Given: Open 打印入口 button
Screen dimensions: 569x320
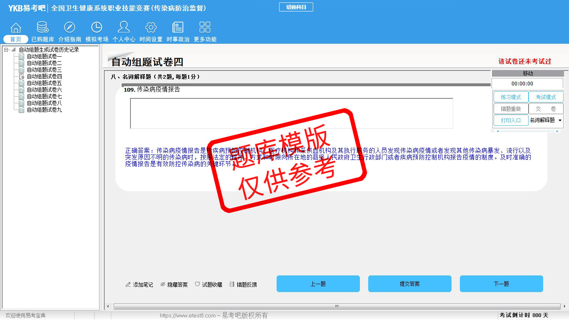Looking at the screenshot, I should point(511,120).
